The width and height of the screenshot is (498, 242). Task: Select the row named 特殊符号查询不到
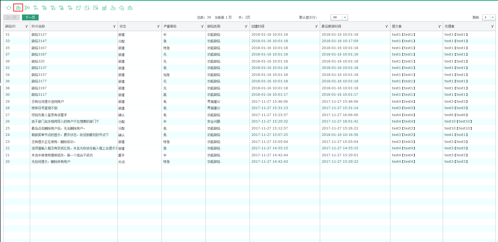pyautogui.click(x=45, y=108)
